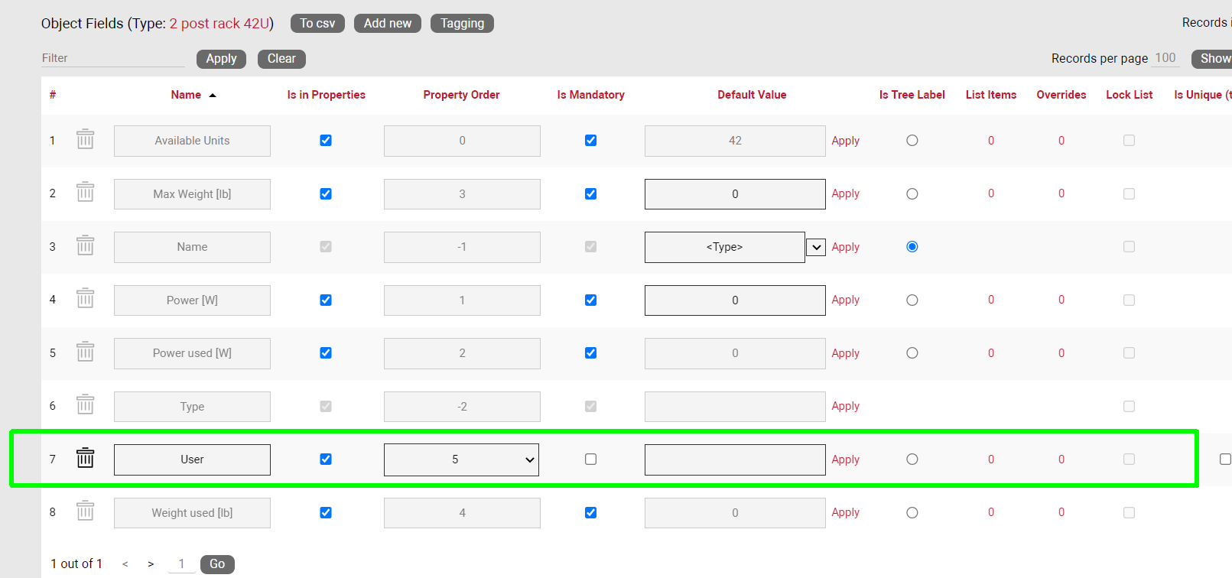Click the trash icon for User row
The width and height of the screenshot is (1232, 578).
[x=85, y=459]
